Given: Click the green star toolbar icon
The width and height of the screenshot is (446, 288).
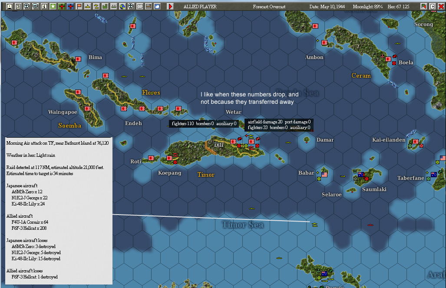Looking at the screenshot, I should tap(53, 6).
